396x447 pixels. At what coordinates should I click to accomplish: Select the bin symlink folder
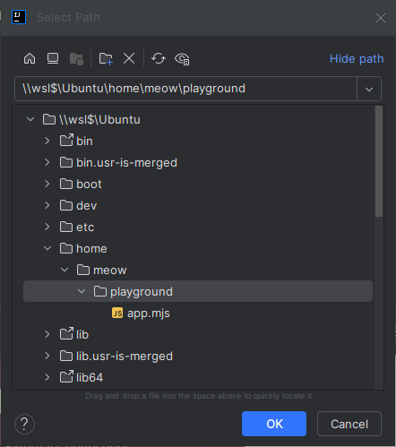84,142
